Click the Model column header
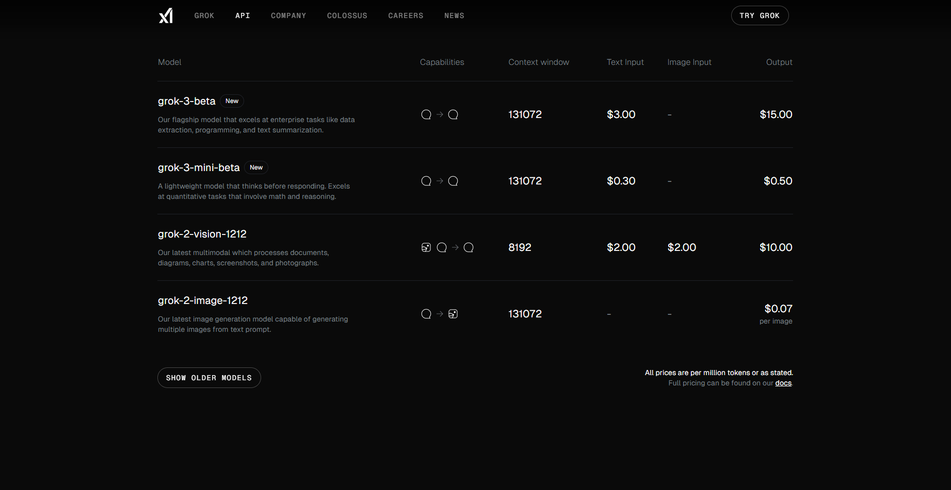This screenshot has height=490, width=951. coord(170,62)
